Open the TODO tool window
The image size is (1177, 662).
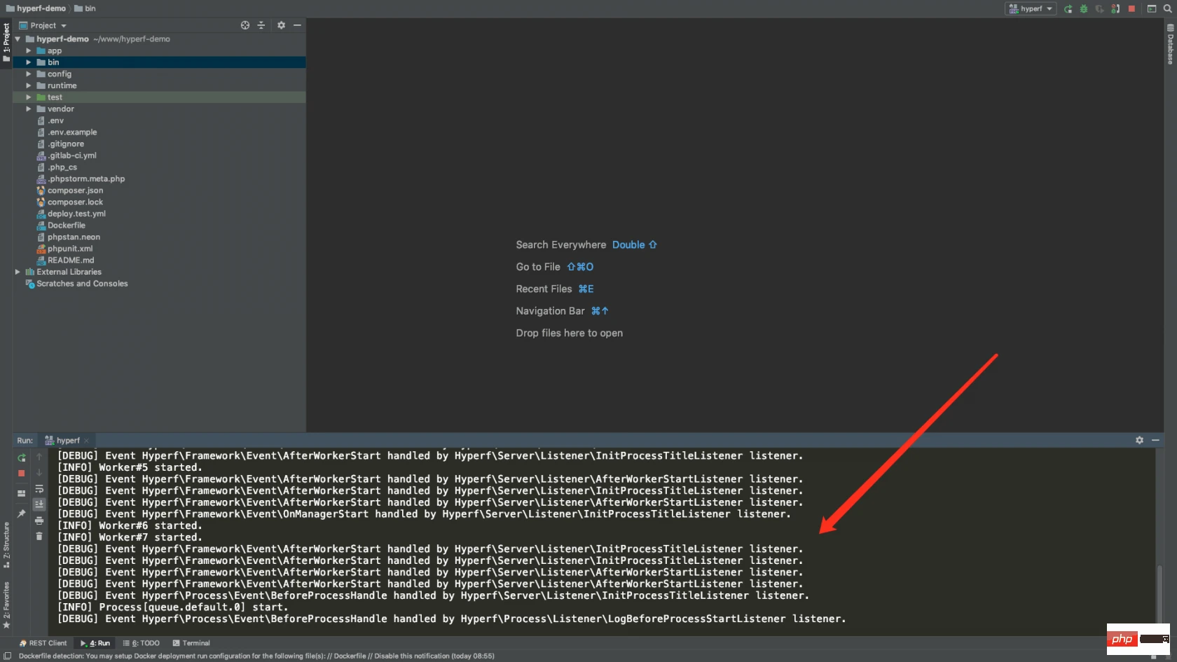(142, 643)
